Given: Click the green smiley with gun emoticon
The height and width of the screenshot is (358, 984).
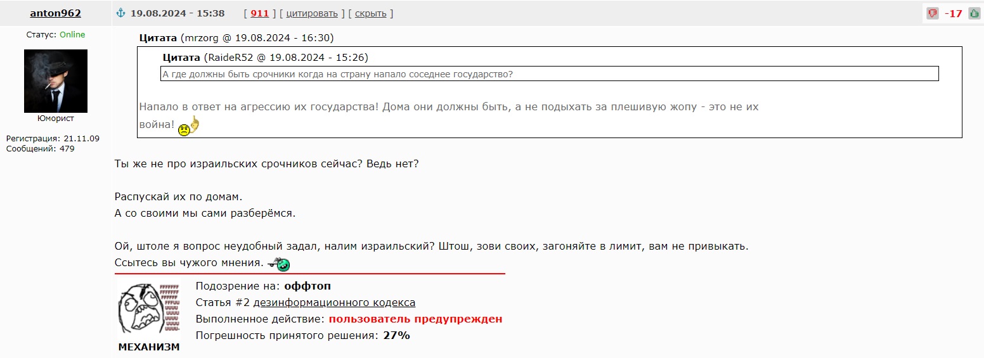Looking at the screenshot, I should click(279, 263).
